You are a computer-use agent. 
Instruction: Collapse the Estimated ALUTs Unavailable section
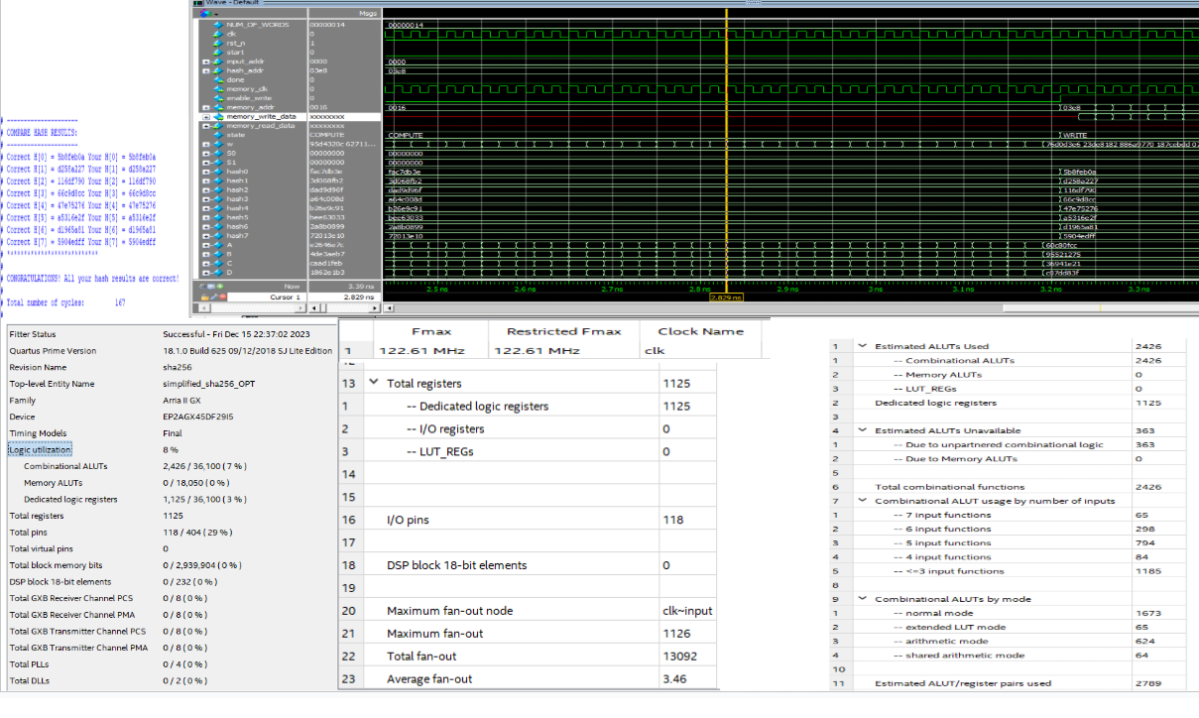864,430
